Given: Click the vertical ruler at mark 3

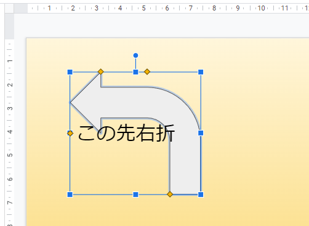Looking at the screenshot, I should tap(10, 108).
